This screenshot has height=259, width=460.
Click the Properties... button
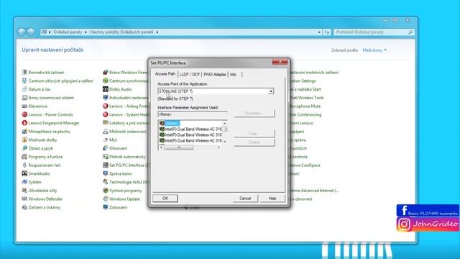(x=254, y=114)
